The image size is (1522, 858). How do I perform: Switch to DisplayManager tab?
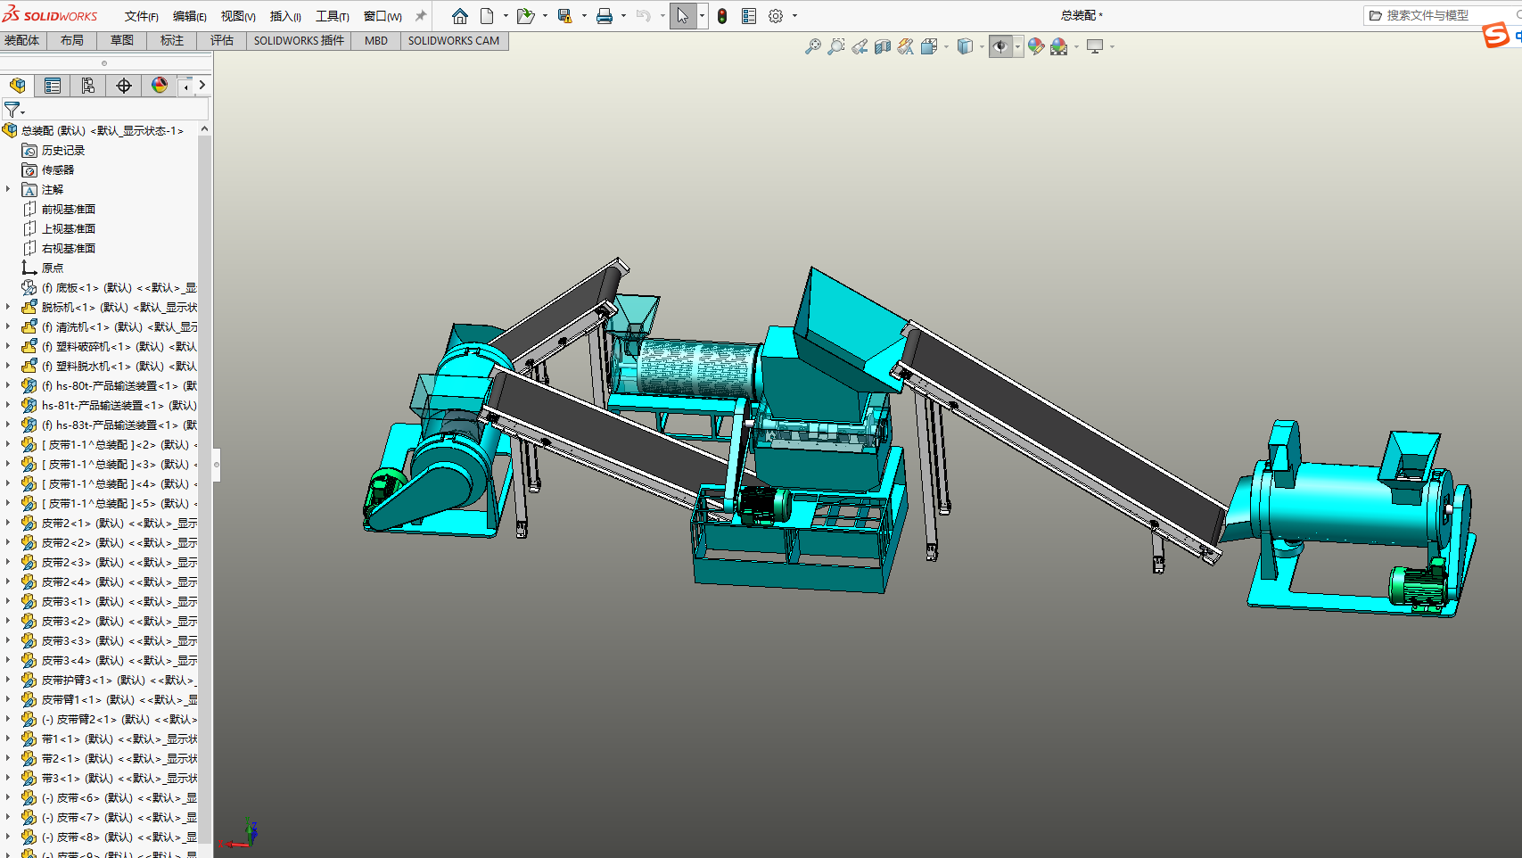pos(159,86)
